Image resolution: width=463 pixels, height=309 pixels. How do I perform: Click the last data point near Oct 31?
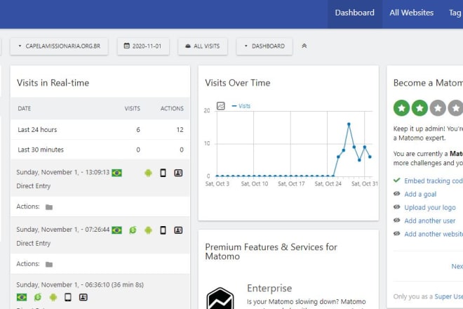pos(370,157)
